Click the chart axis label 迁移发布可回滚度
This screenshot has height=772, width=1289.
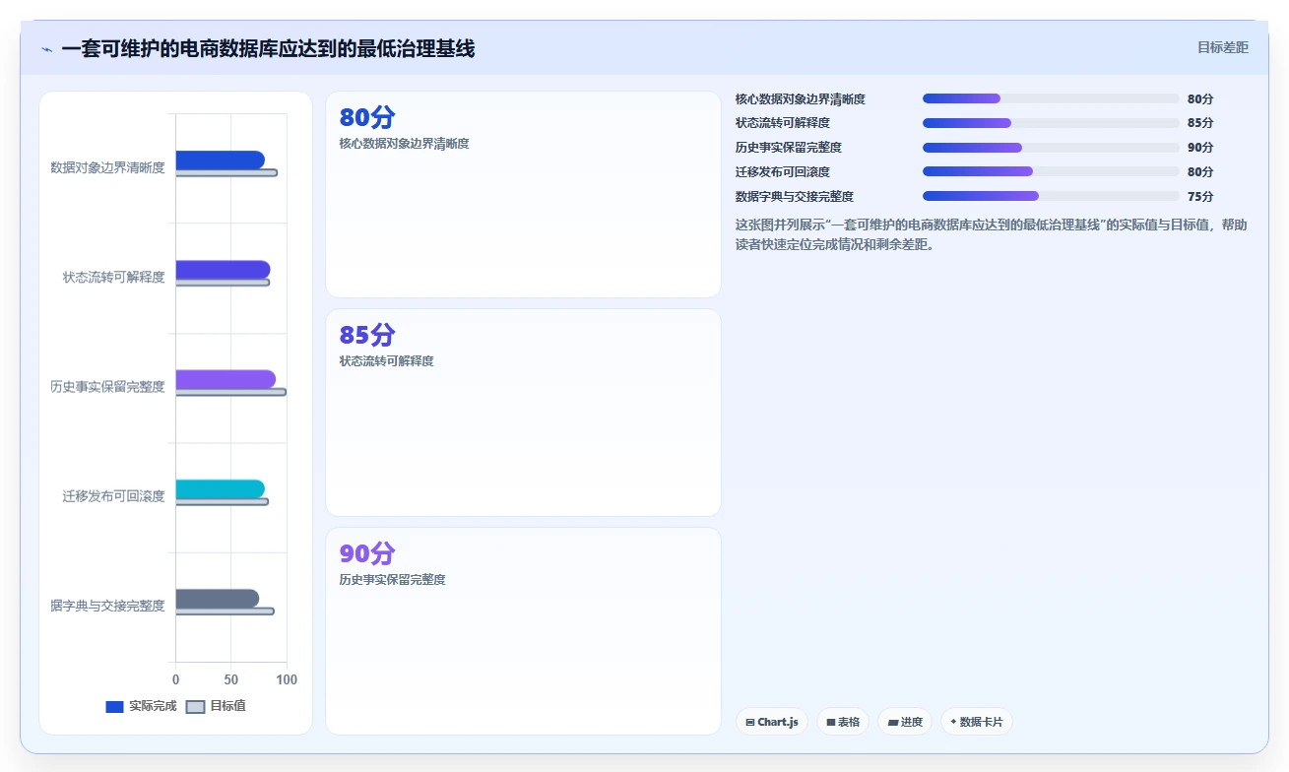pyautogui.click(x=113, y=496)
